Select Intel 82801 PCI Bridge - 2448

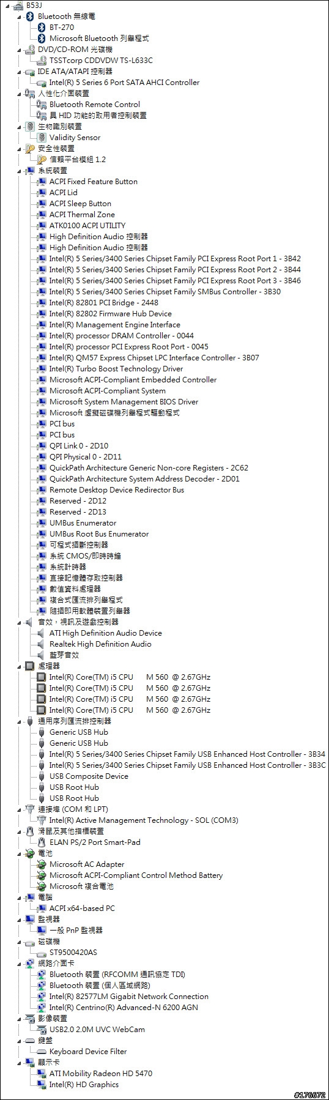click(x=104, y=303)
